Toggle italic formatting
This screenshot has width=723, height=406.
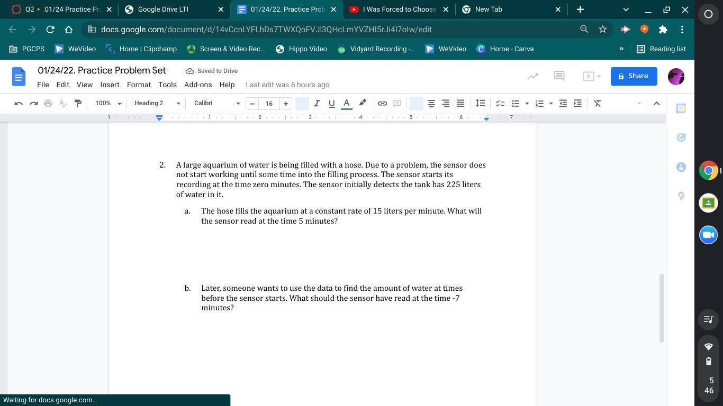click(x=317, y=103)
